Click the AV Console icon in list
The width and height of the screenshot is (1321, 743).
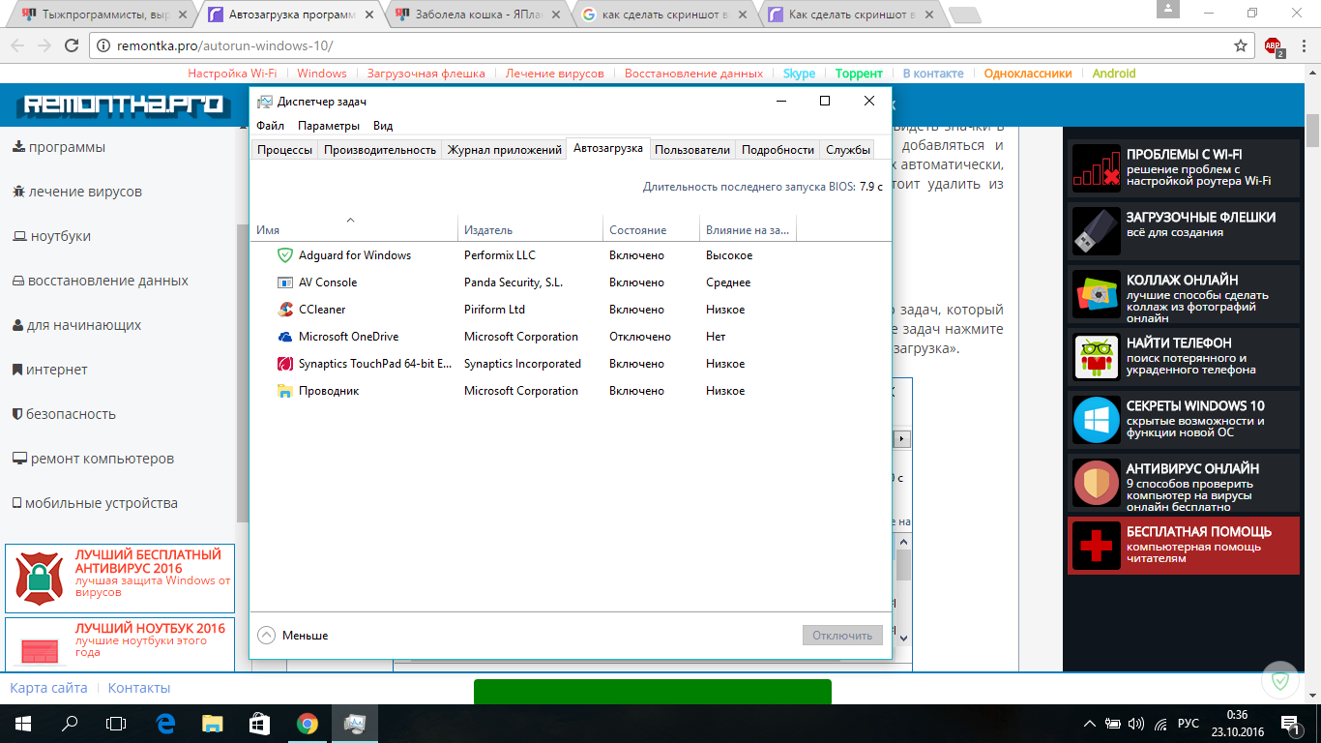pyautogui.click(x=285, y=282)
